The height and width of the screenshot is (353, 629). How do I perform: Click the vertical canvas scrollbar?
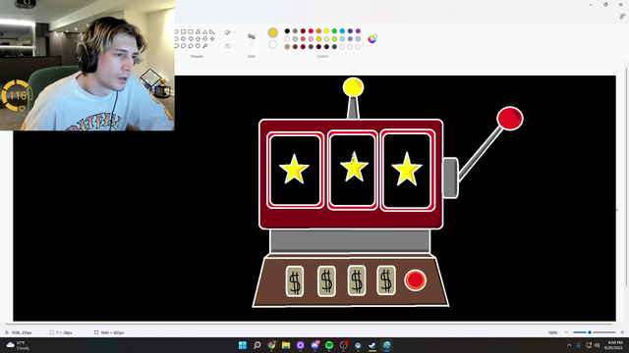point(626,176)
